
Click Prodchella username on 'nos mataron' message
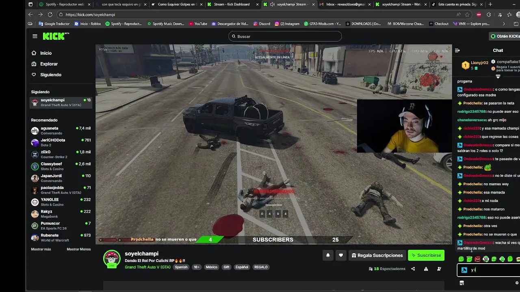tap(472, 209)
